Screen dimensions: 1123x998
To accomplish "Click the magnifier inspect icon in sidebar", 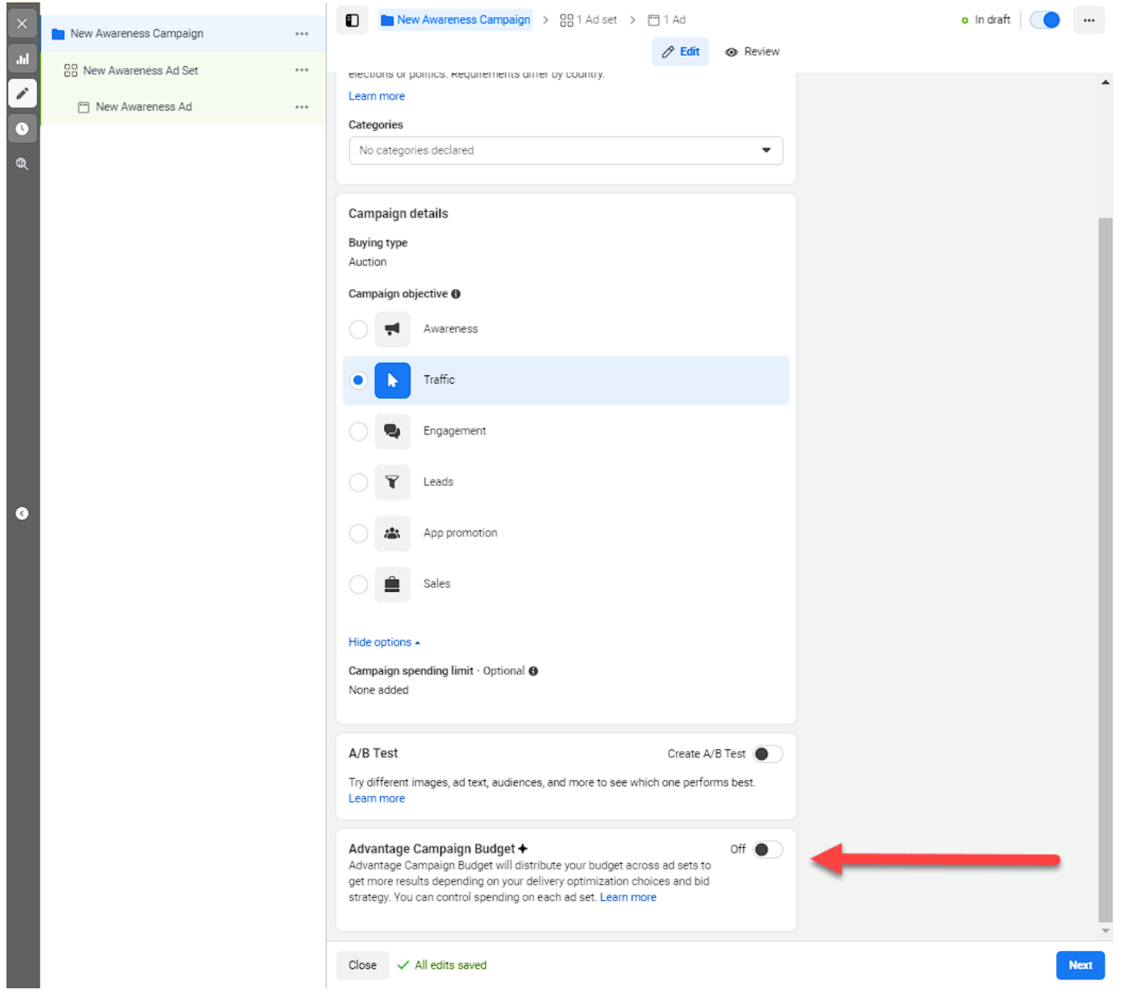I will pos(23,164).
